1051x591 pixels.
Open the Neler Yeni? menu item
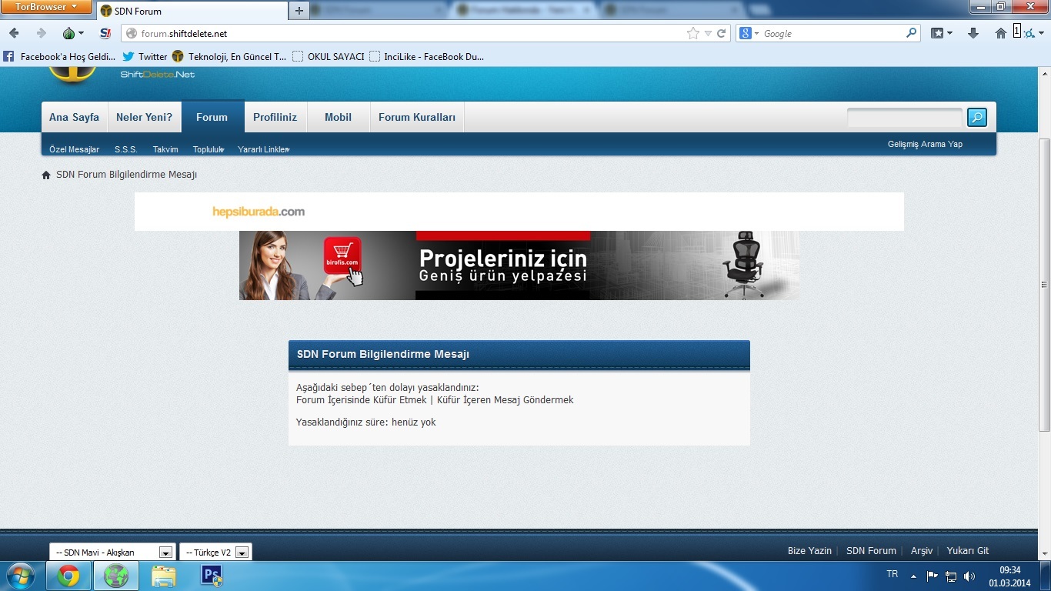145,117
